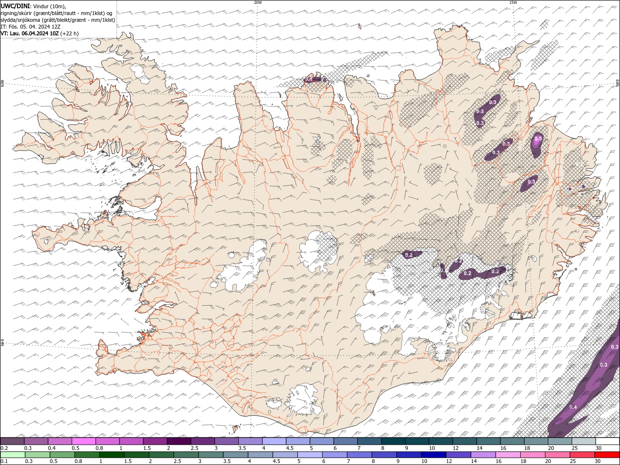Pick bottom-row rain swatch labeled 4
The image size is (620, 465).
coord(260,455)
